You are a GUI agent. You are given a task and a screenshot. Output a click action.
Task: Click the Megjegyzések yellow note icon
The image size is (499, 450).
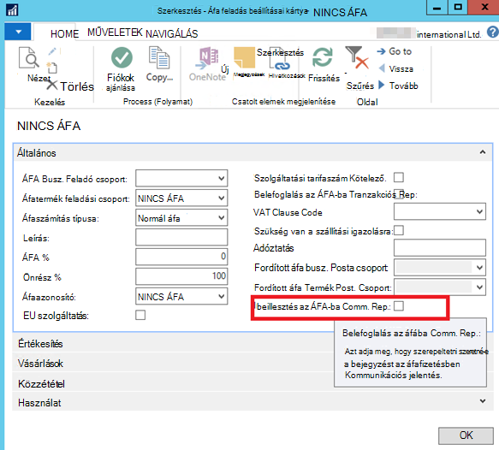(244, 58)
